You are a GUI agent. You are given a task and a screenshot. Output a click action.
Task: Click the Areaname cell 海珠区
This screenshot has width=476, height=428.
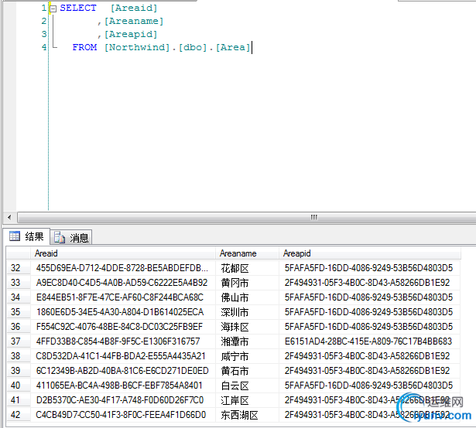tap(247, 327)
